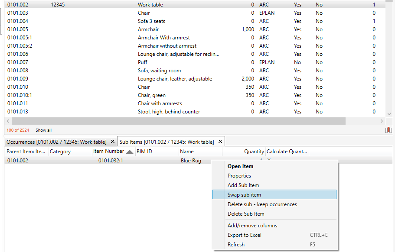
Task: Open Properties from the context menu
Action: 239,176
